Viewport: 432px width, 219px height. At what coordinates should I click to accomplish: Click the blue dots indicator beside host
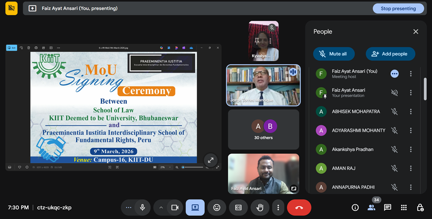tap(394, 74)
